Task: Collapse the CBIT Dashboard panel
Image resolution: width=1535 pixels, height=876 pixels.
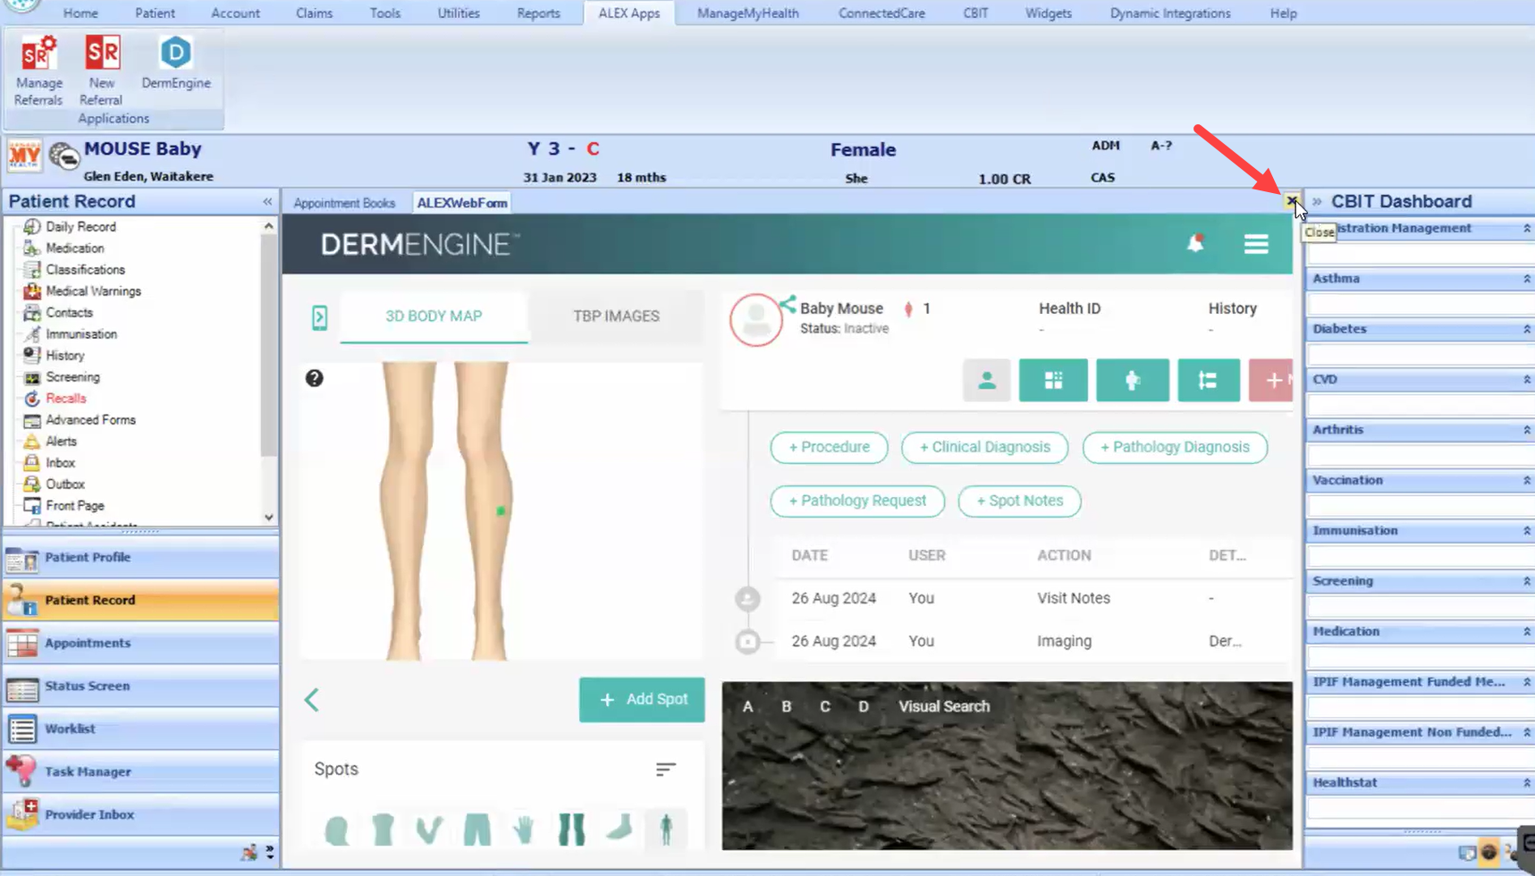Action: (x=1317, y=202)
